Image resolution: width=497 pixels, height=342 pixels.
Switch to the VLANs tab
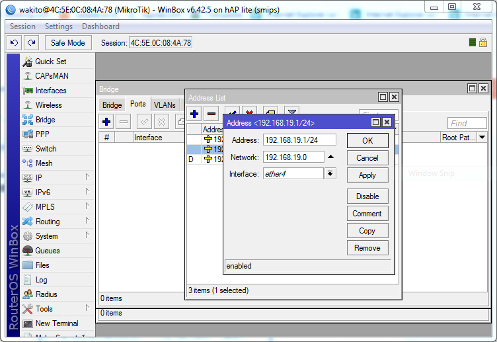tap(165, 105)
